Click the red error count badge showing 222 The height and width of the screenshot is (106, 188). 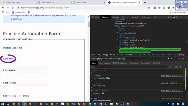[x=170, y=17]
